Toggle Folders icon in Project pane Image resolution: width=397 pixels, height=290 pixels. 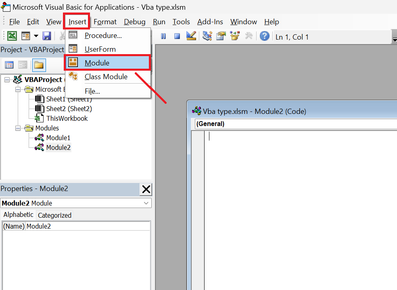tap(39, 65)
